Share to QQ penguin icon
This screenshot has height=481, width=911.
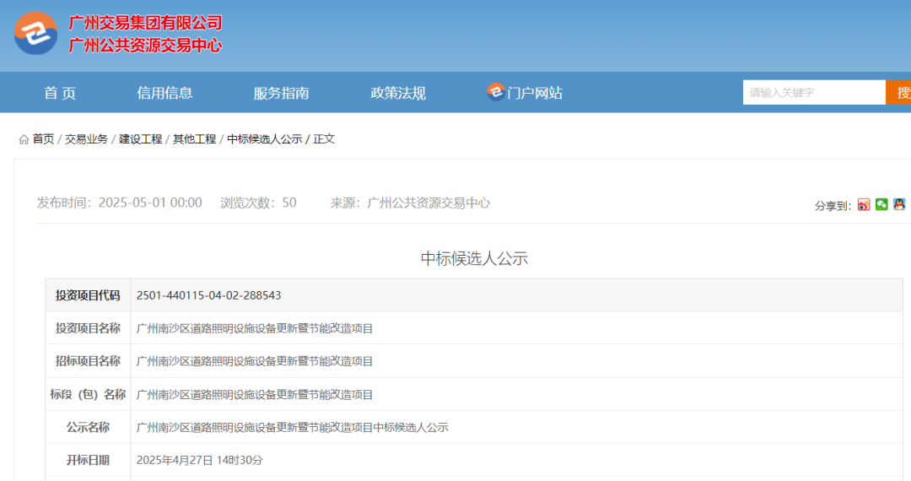pyautogui.click(x=899, y=204)
